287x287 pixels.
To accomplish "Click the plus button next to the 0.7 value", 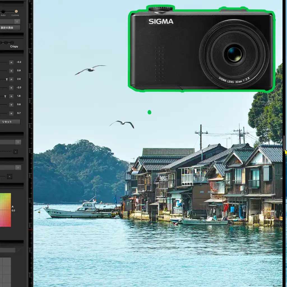I will 11,113.
